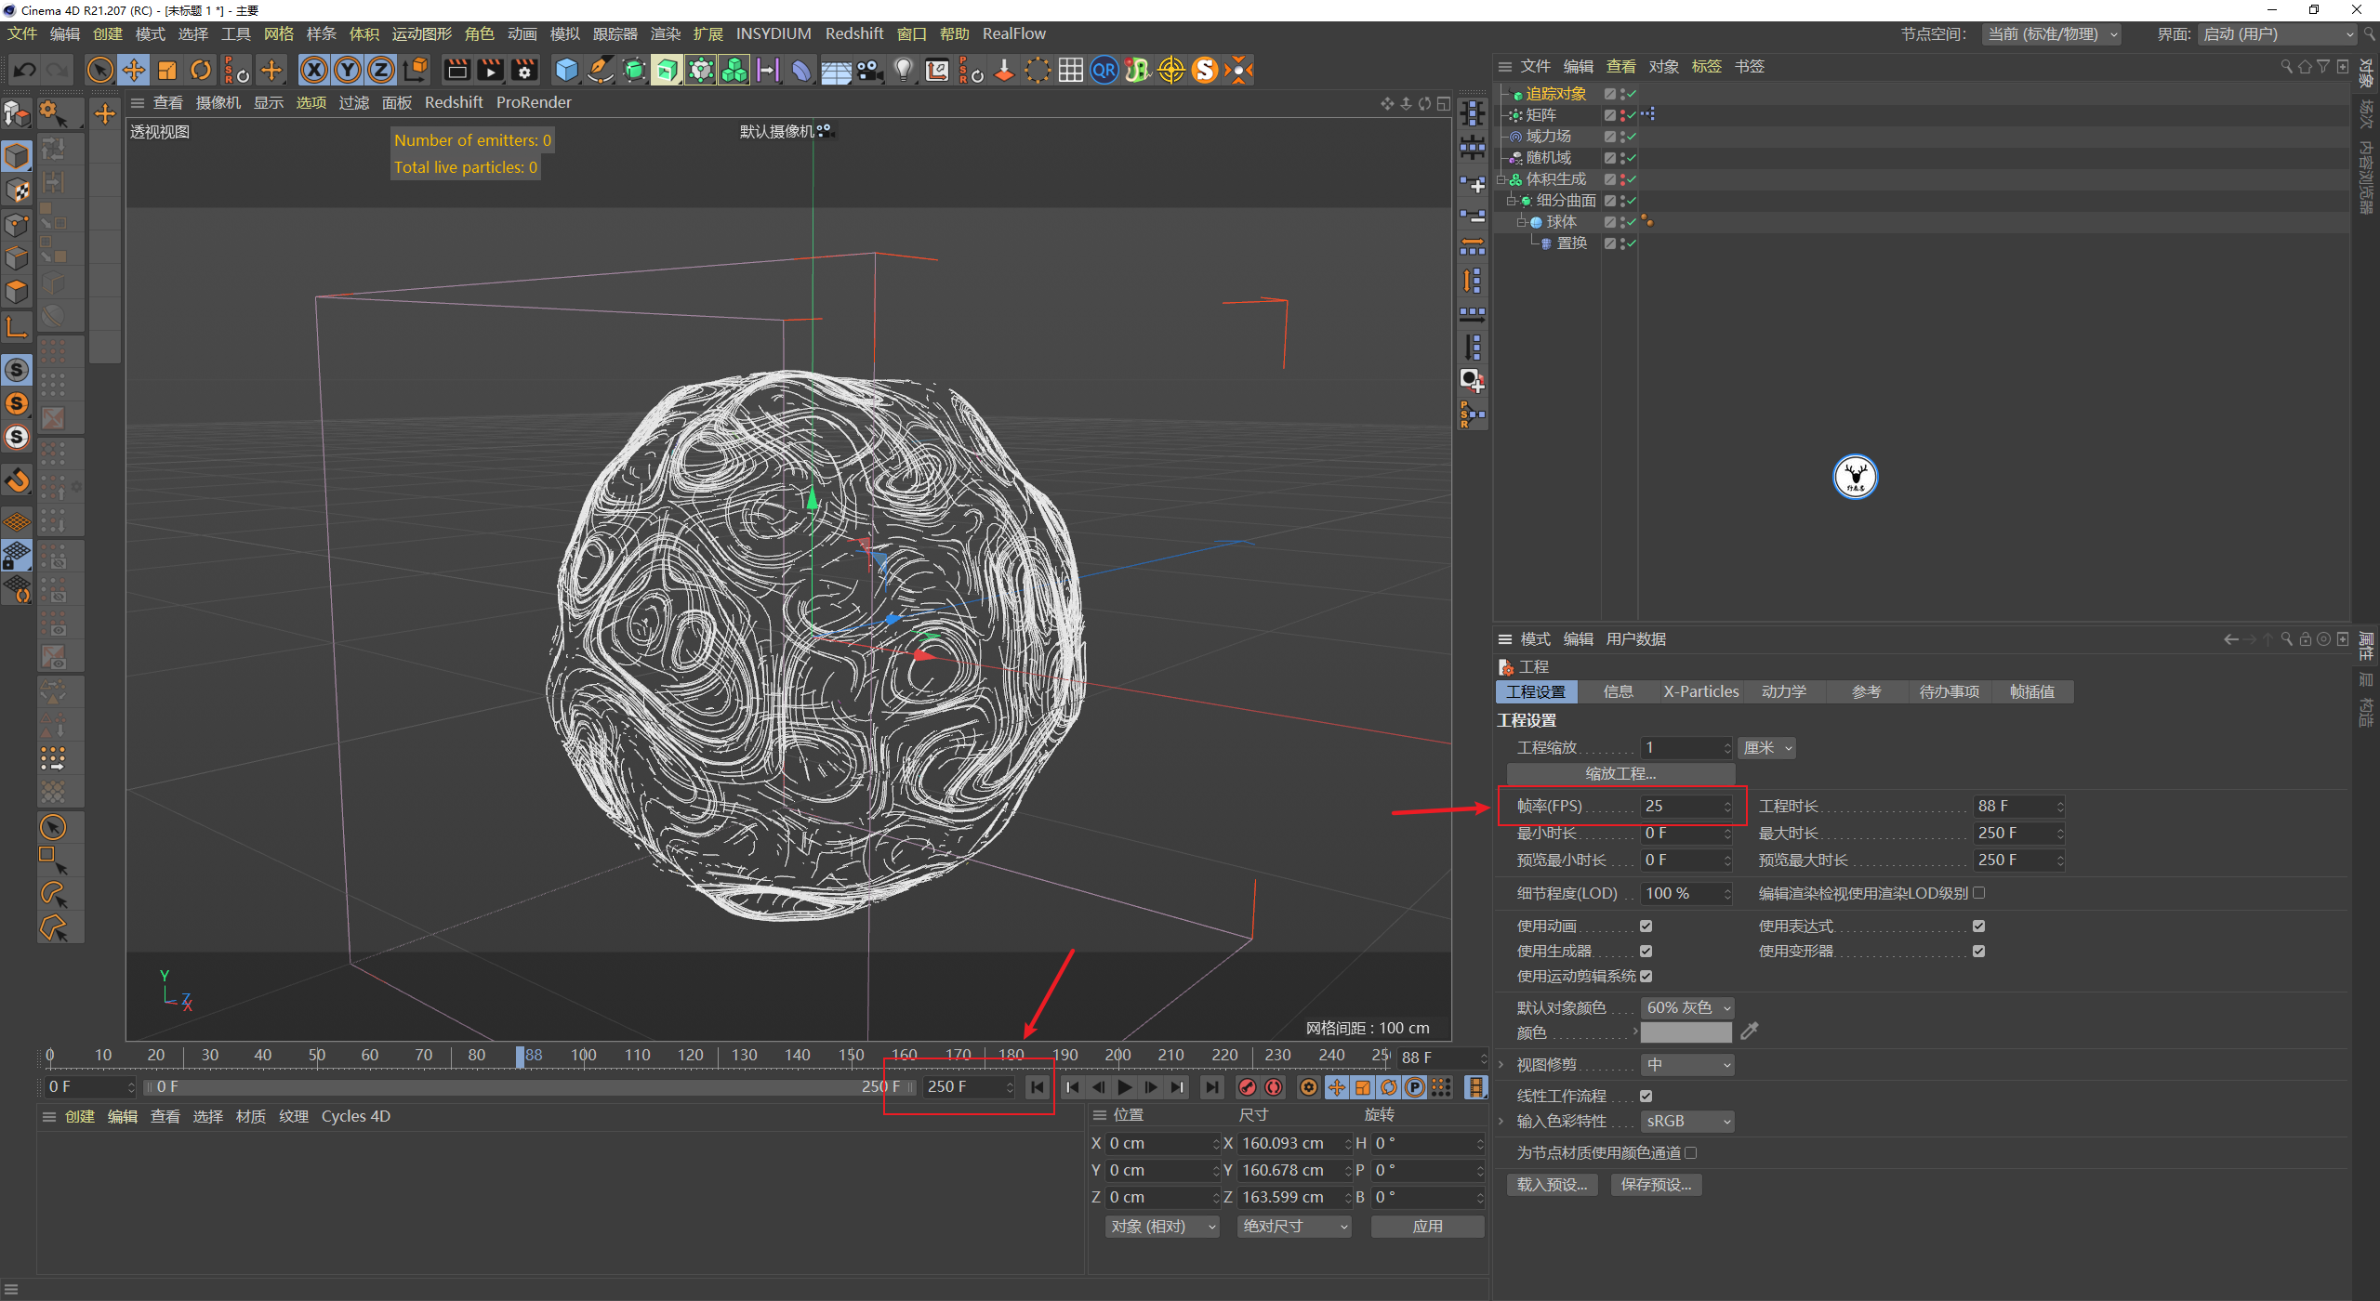Enable 为节点材质使用颜色通道 checkbox
The image size is (2380, 1301).
click(1691, 1153)
